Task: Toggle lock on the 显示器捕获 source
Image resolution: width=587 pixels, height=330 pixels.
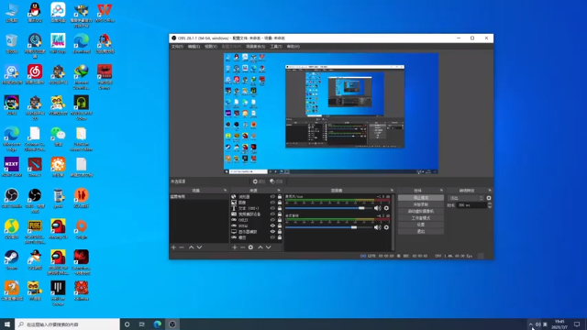Action: coord(280,232)
